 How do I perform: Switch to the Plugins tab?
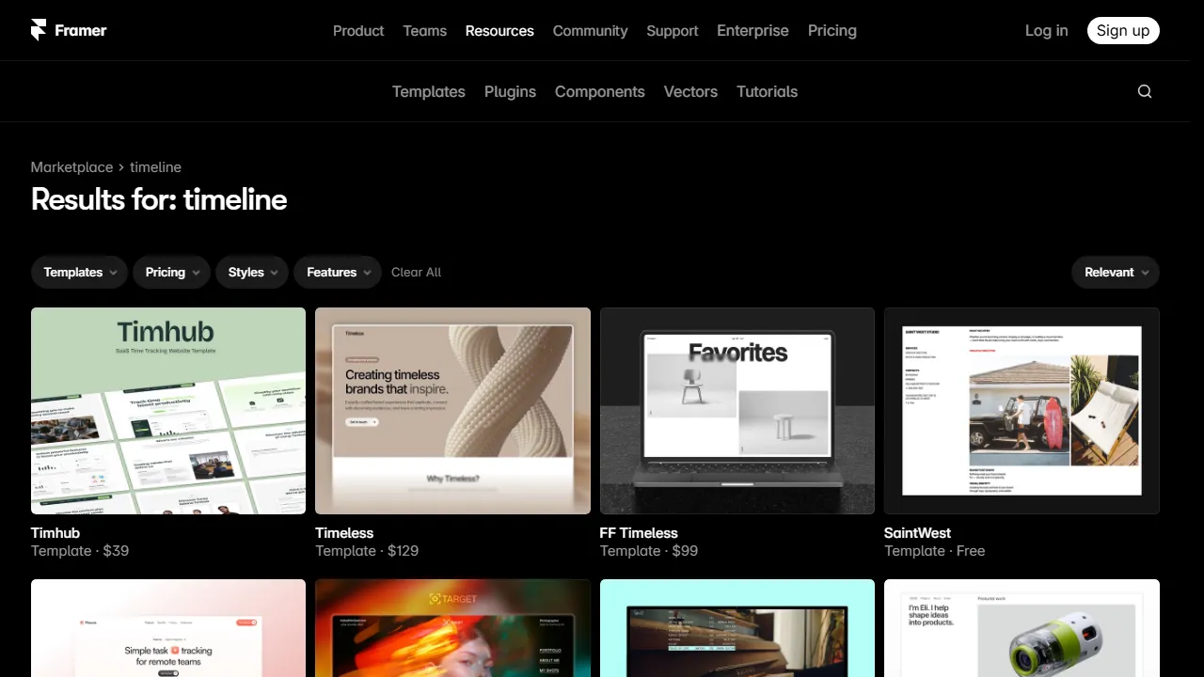pyautogui.click(x=510, y=91)
